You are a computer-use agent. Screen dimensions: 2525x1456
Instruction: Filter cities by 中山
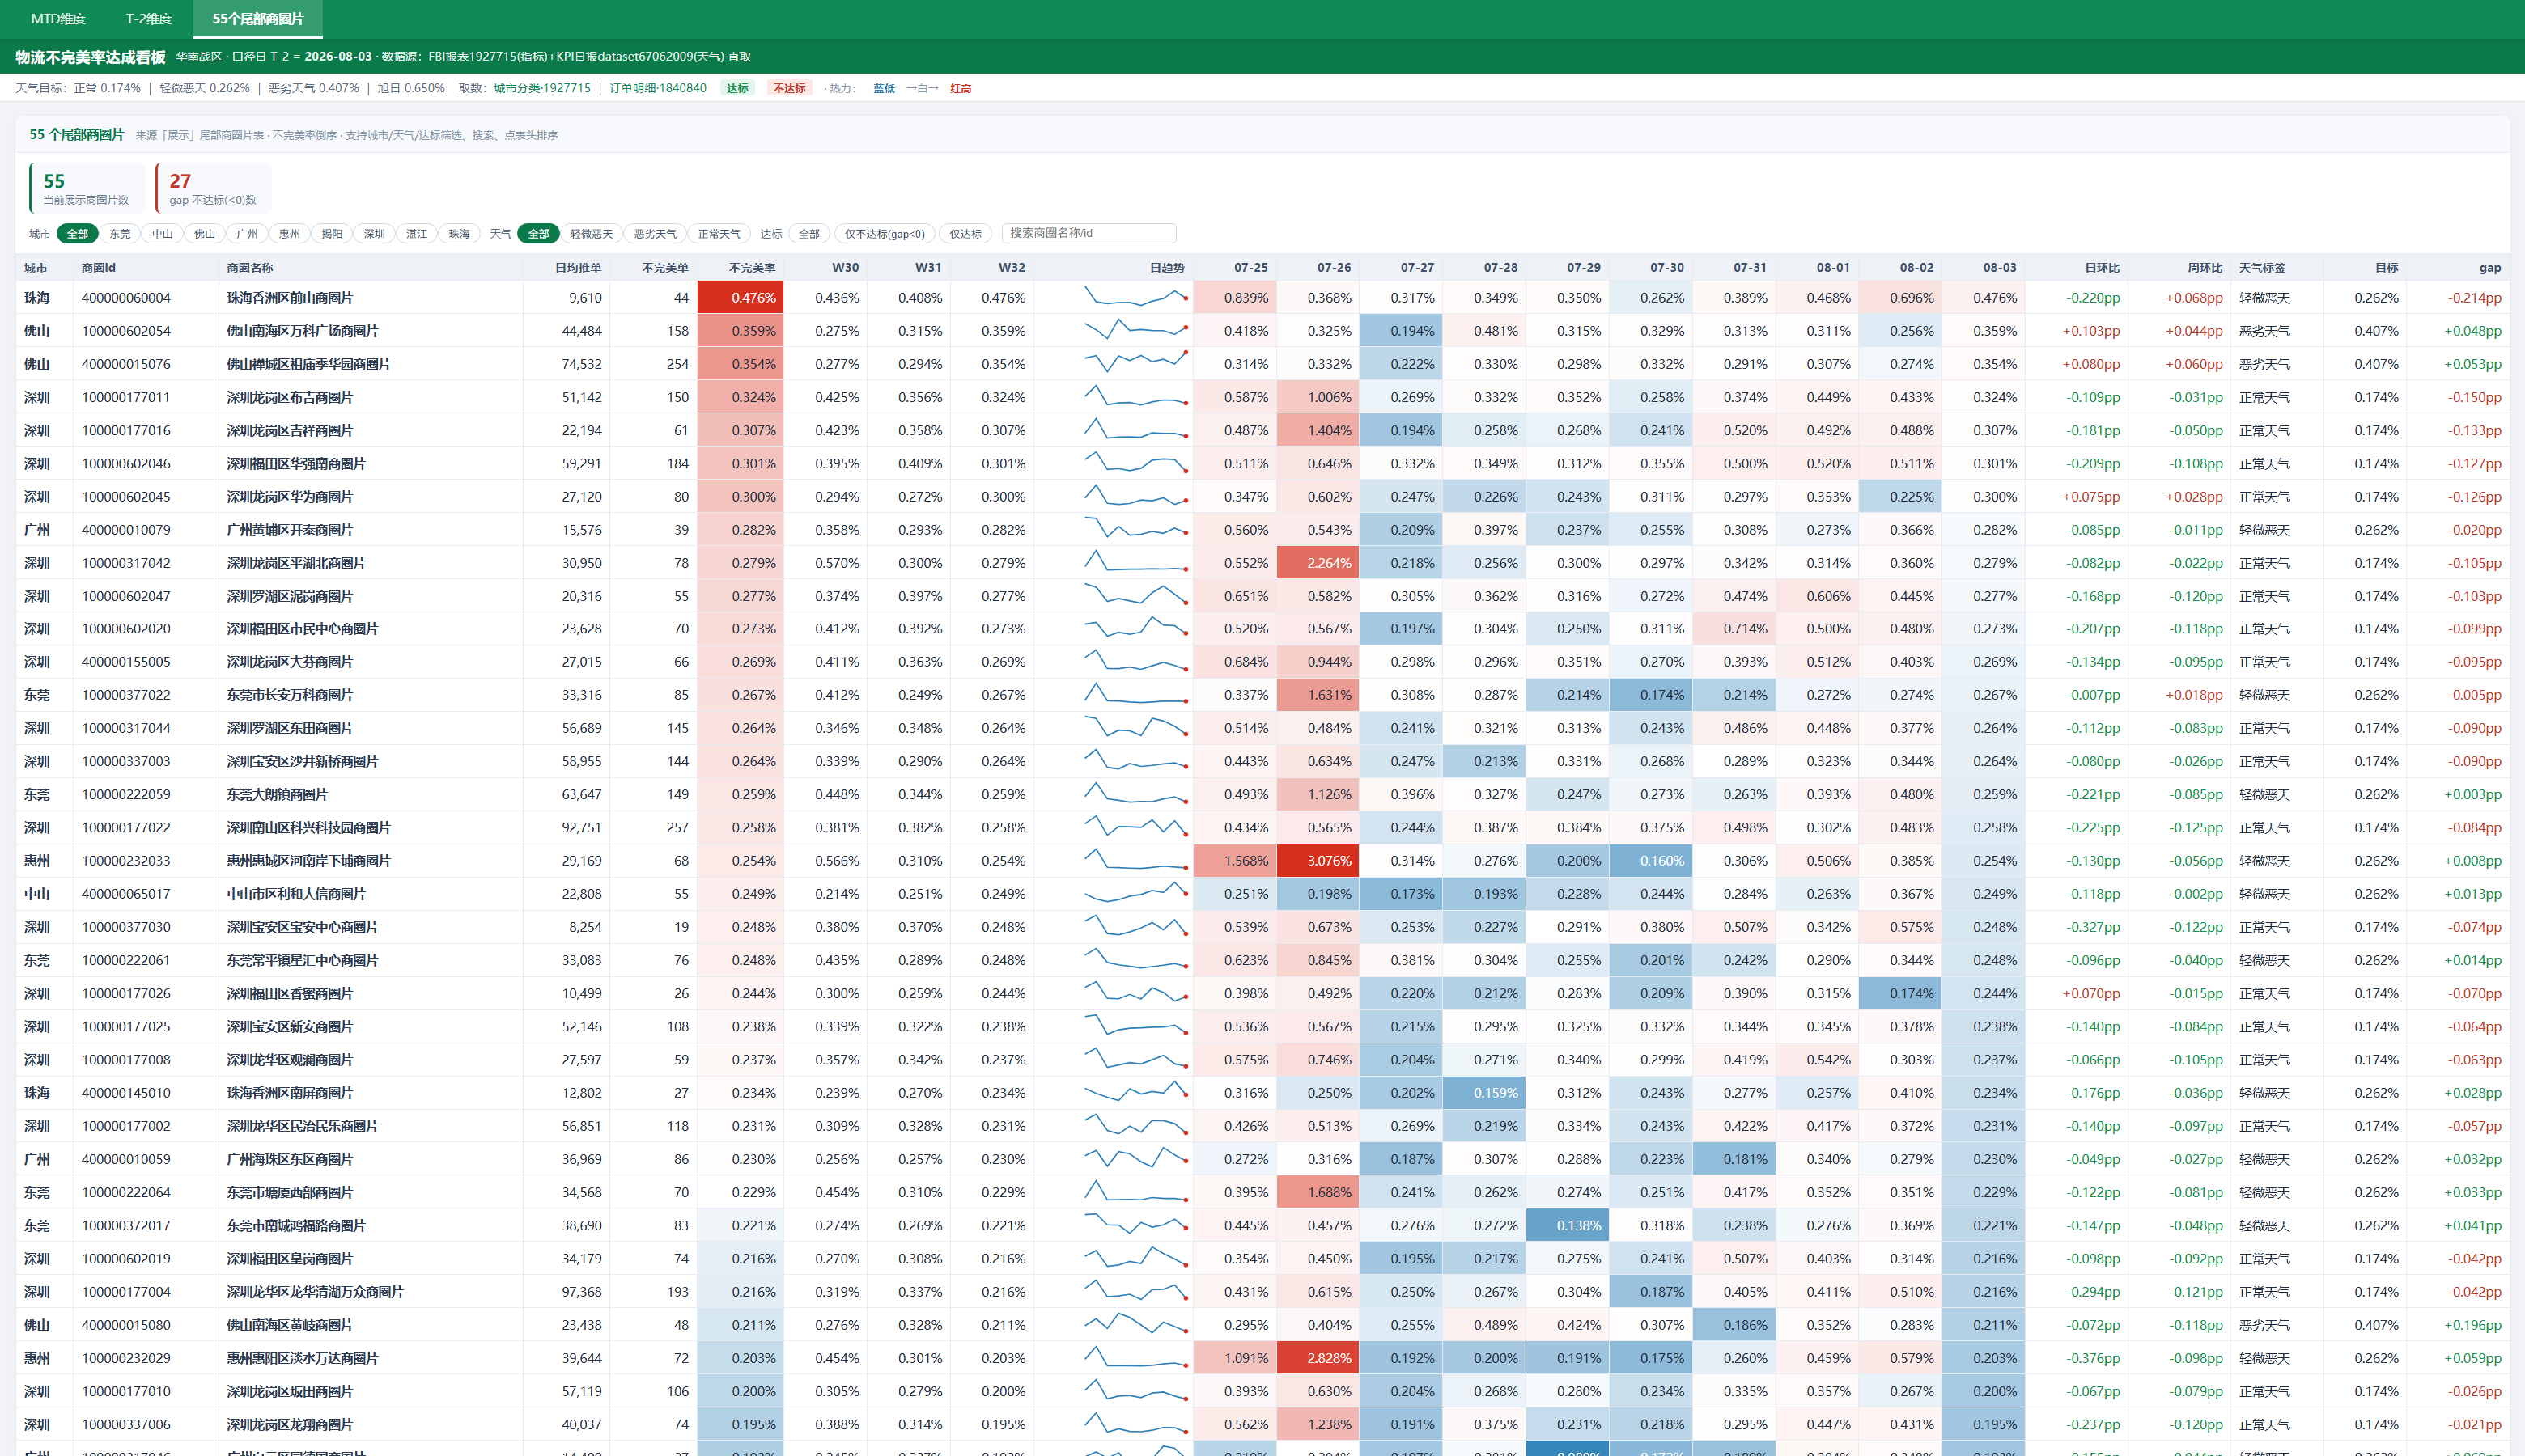pyautogui.click(x=162, y=234)
